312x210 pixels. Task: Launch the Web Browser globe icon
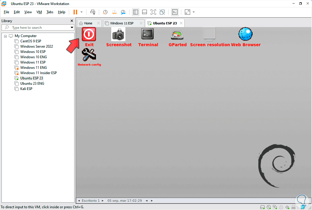[245, 34]
